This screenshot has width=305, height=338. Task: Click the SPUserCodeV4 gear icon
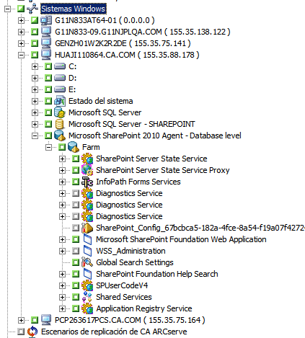pyautogui.click(x=87, y=285)
